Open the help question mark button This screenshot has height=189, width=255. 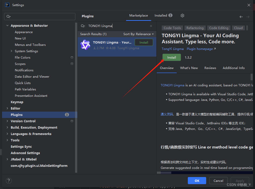tap(9, 181)
